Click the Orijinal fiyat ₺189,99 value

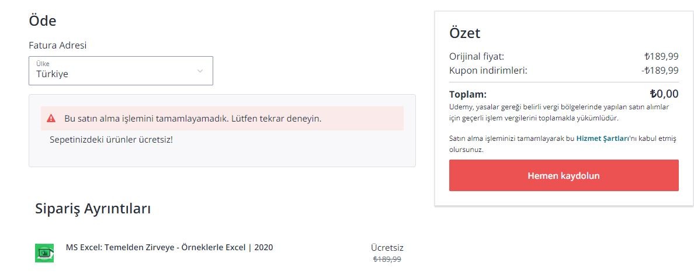662,56
